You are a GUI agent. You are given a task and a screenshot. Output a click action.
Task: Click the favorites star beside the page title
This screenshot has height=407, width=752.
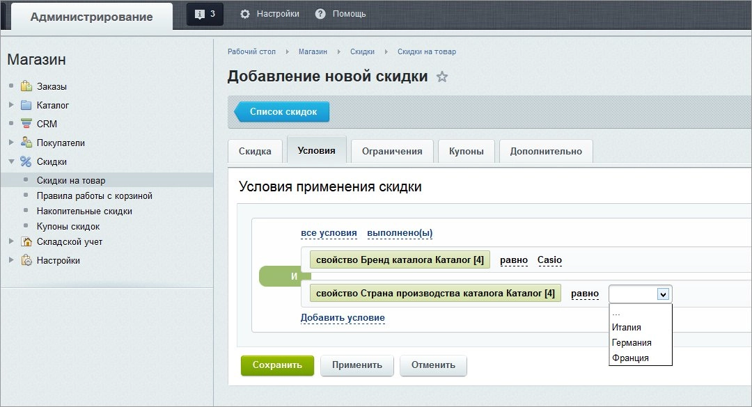(442, 77)
